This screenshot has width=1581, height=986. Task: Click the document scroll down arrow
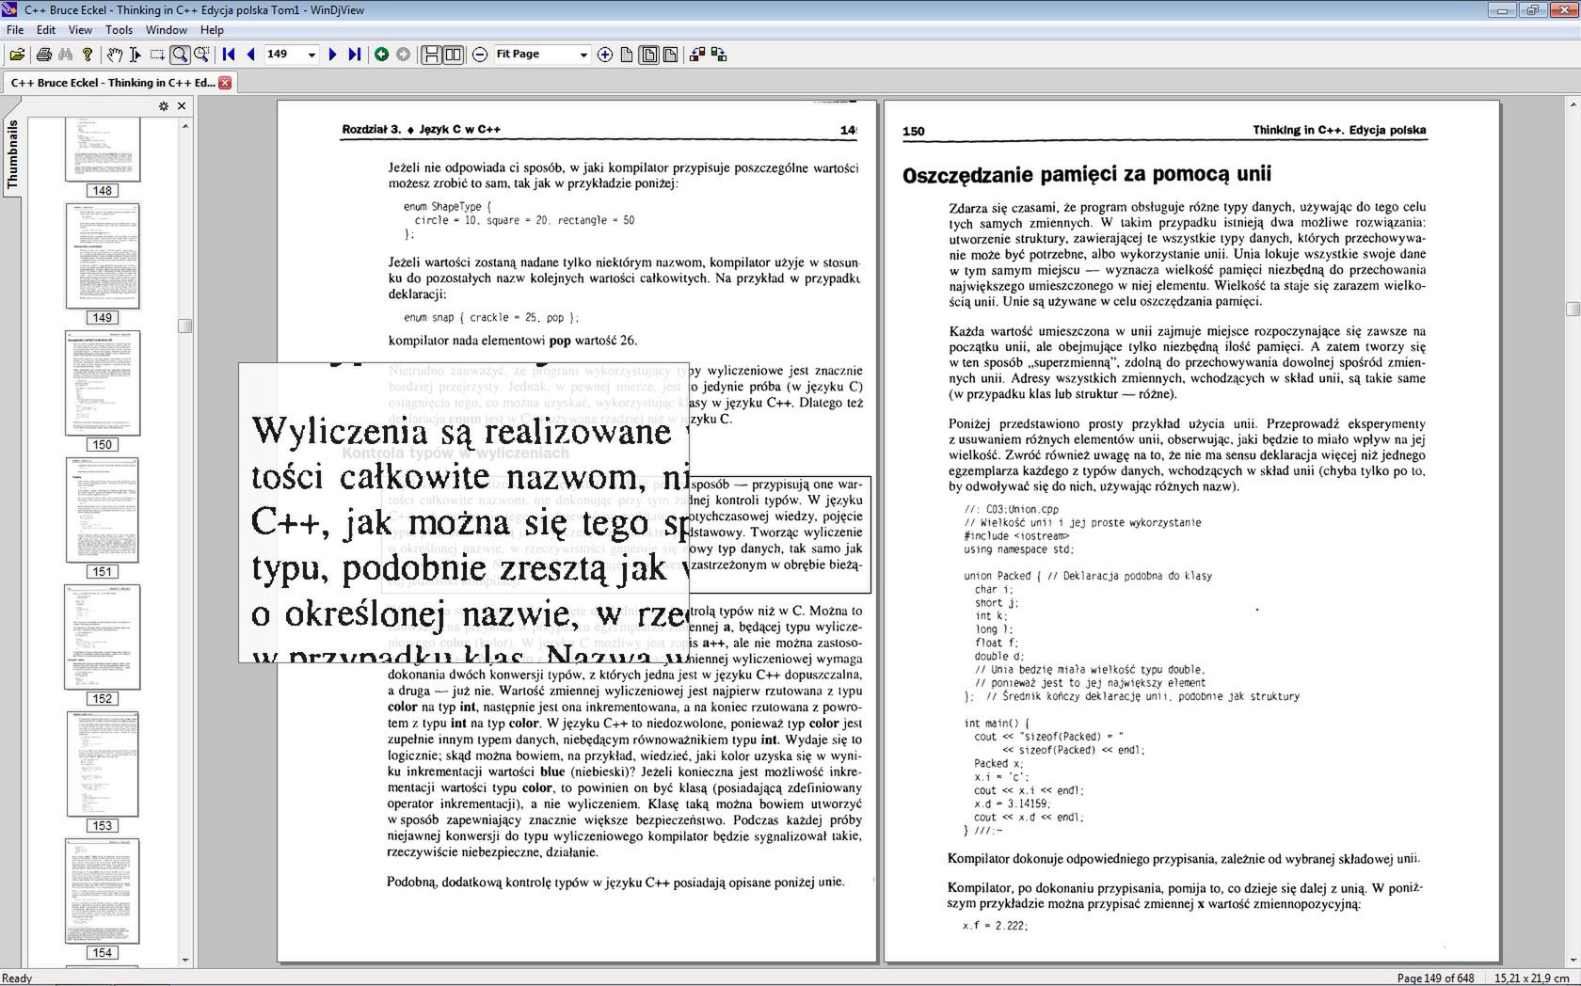tap(1573, 961)
